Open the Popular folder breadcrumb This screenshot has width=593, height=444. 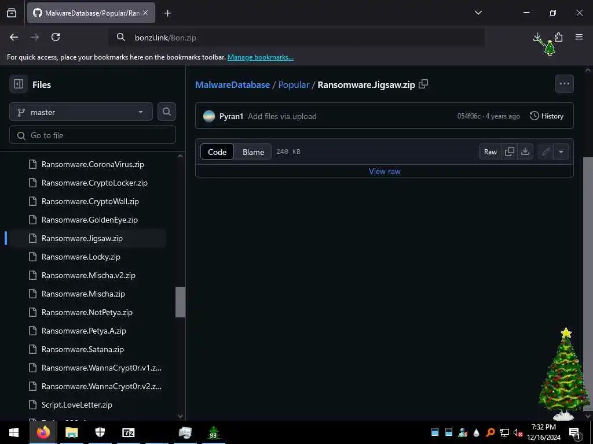pyautogui.click(x=294, y=84)
